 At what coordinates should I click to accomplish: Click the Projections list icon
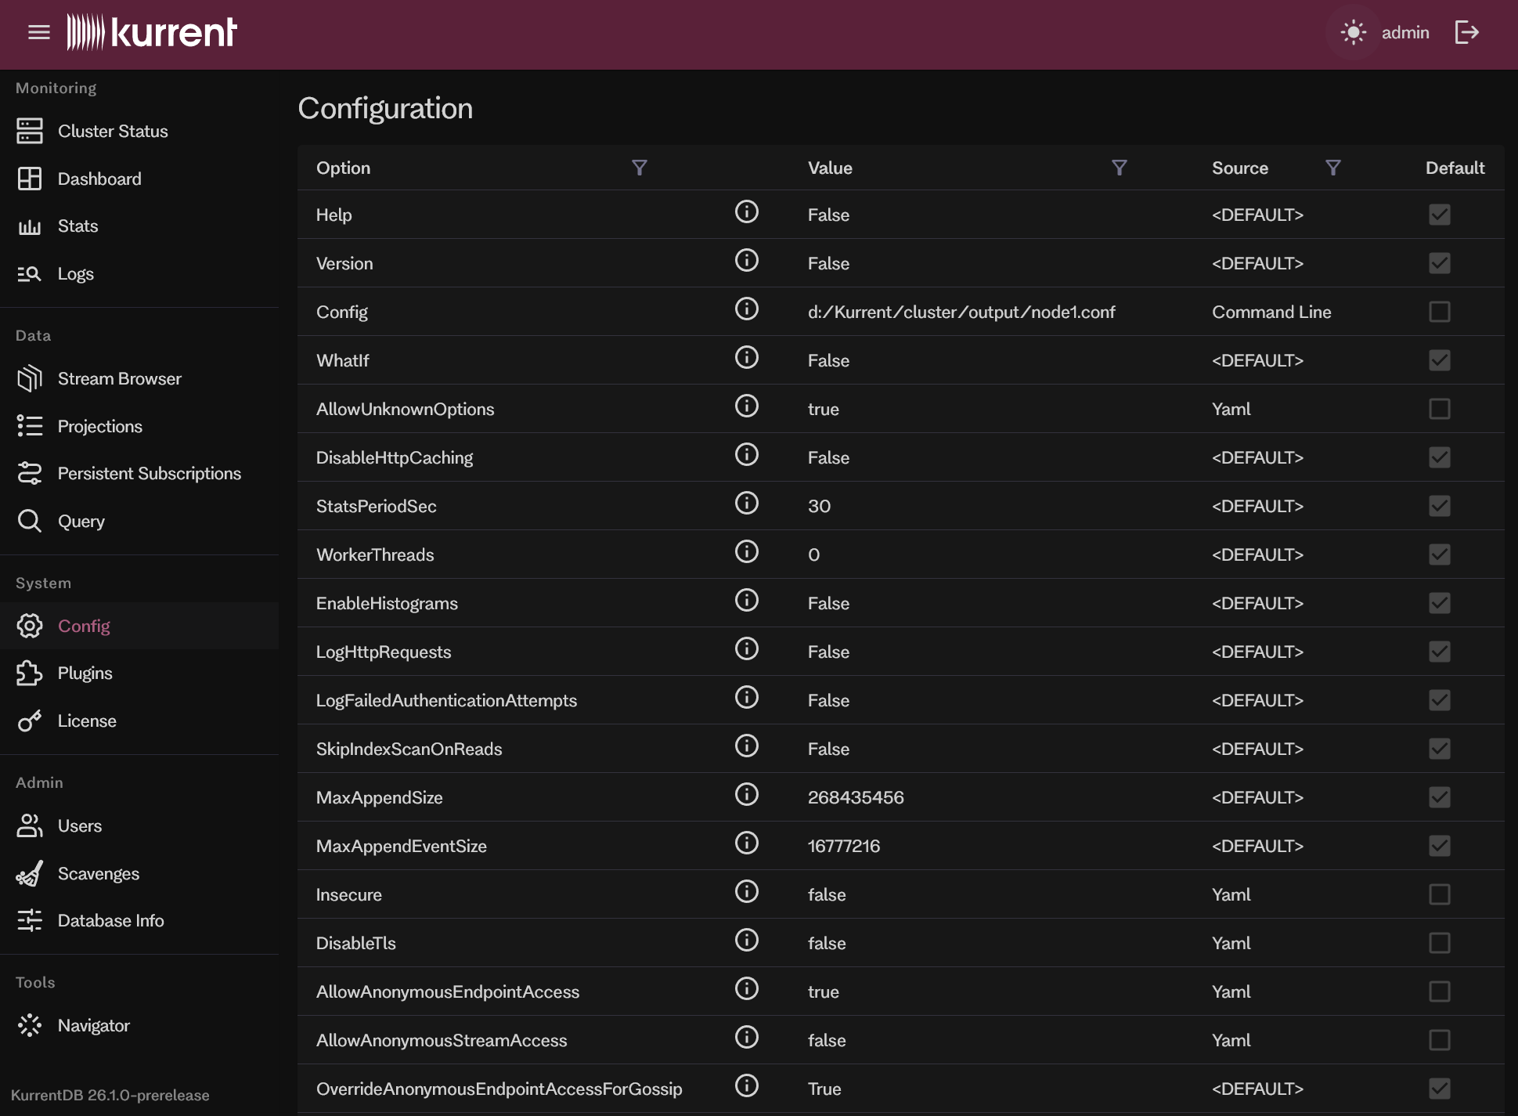pos(30,426)
